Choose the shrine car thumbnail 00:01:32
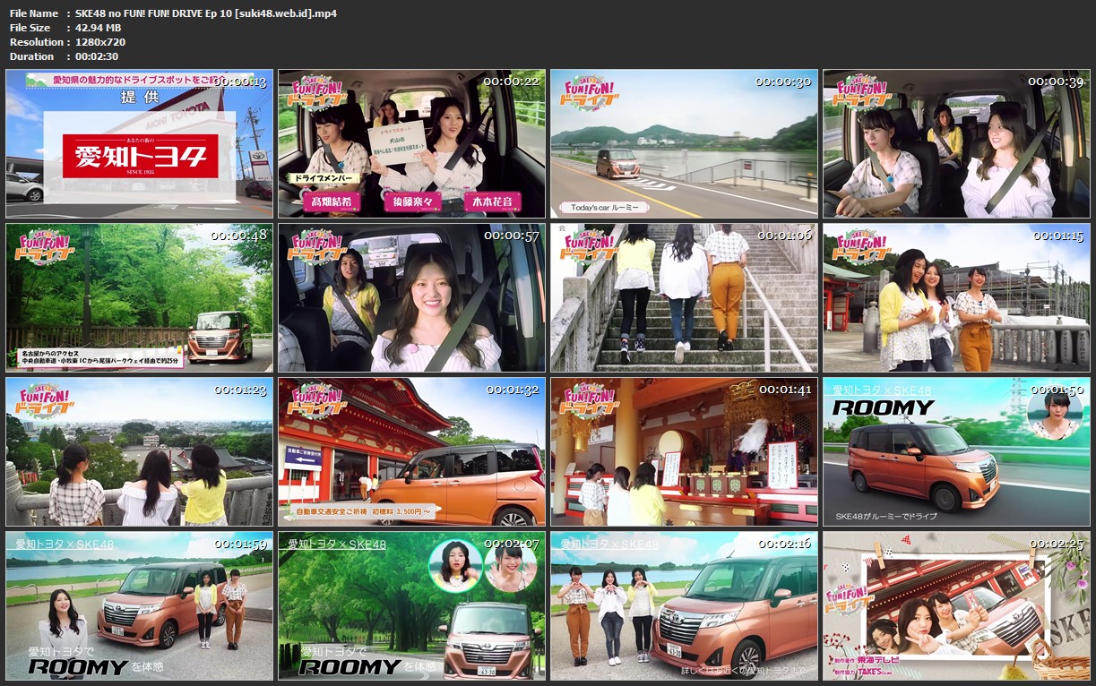1096x686 pixels. click(x=411, y=451)
